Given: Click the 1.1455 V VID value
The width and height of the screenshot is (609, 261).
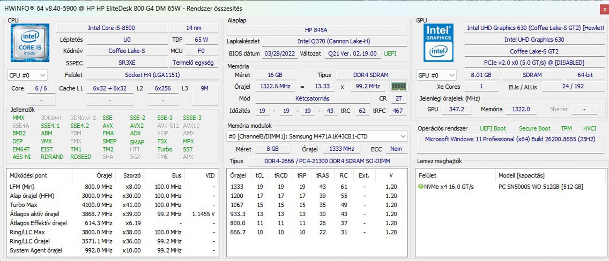Looking at the screenshot, I should pyautogui.click(x=203, y=214).
